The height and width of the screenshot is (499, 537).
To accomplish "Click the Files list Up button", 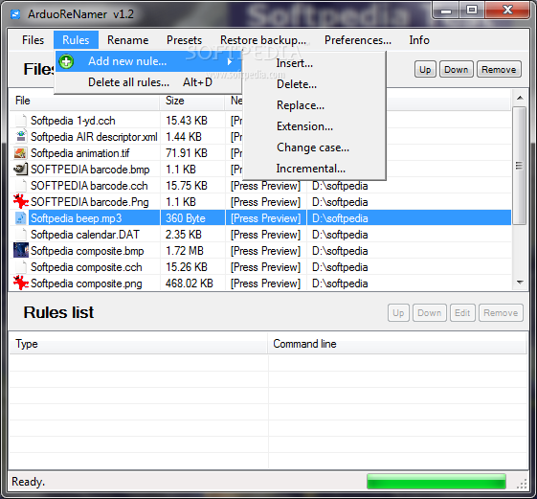I will coord(425,70).
